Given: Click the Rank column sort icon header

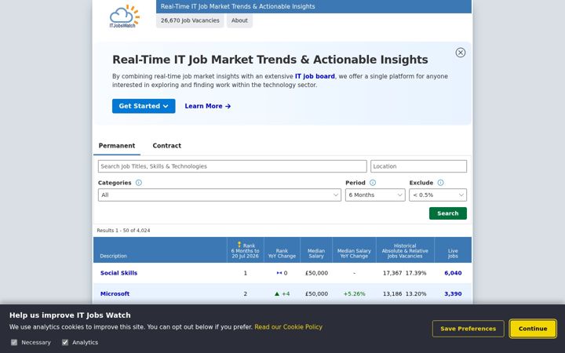Looking at the screenshot, I should tap(239, 245).
